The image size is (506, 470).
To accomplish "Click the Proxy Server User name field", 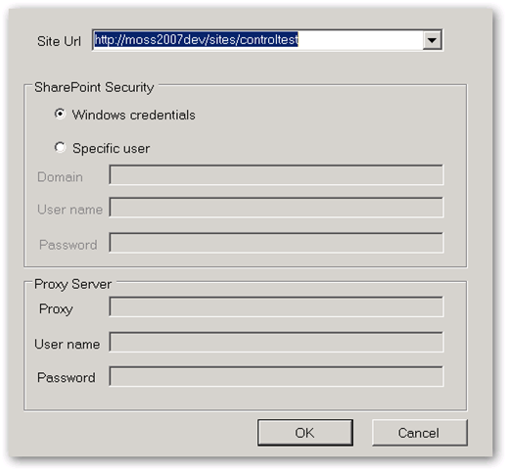I will point(276,342).
